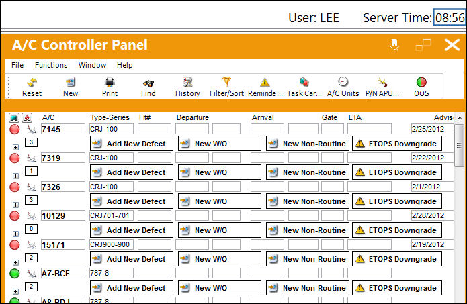The height and width of the screenshot is (304, 467).
Task: Click the toolbar drag handle left of Reset
Action: pyautogui.click(x=9, y=87)
